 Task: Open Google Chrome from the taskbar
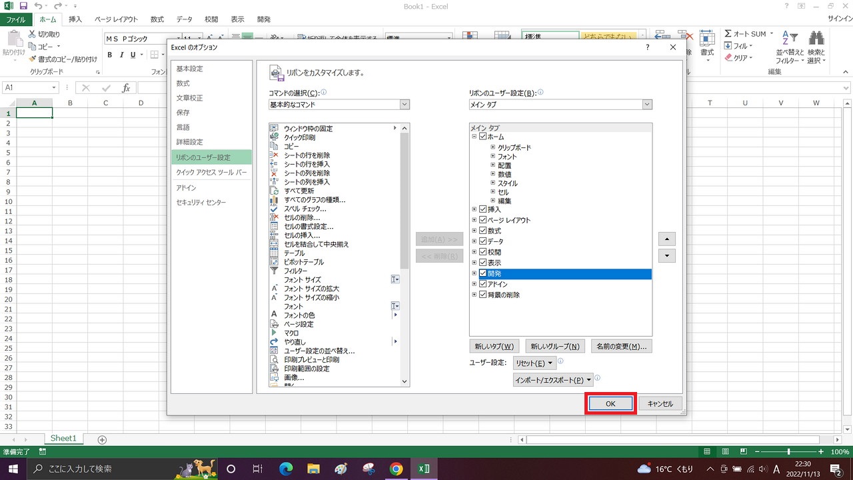point(396,469)
